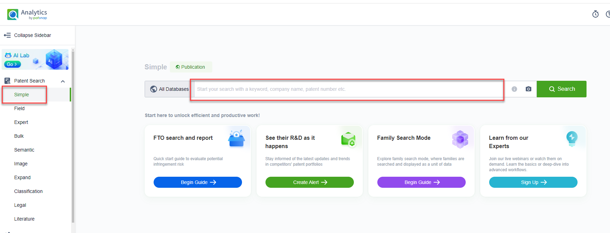Select Classification search in sidebar
Screen dimensions: 610x233
point(28,191)
